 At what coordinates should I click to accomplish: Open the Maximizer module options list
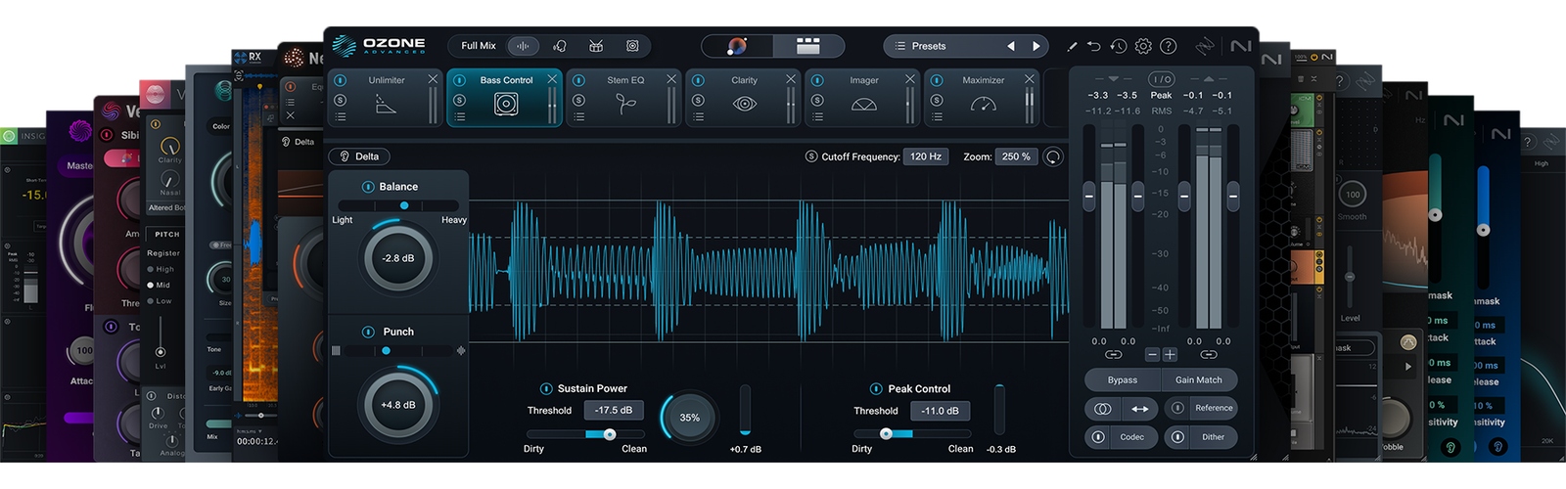coord(937,117)
